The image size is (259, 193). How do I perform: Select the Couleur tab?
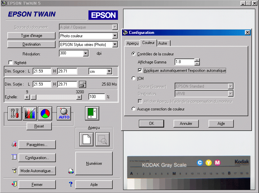pyautogui.click(x=148, y=43)
